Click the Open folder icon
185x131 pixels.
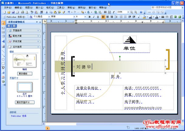click(x=9, y=12)
